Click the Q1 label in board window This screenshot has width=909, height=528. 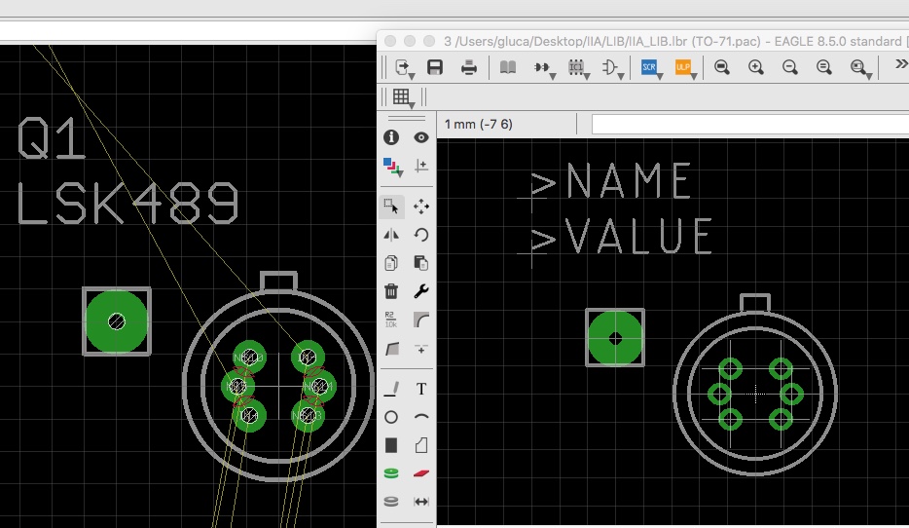pyautogui.click(x=52, y=138)
